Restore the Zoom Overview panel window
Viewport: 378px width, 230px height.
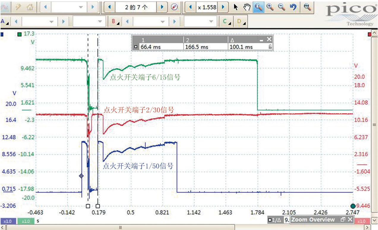point(343,220)
